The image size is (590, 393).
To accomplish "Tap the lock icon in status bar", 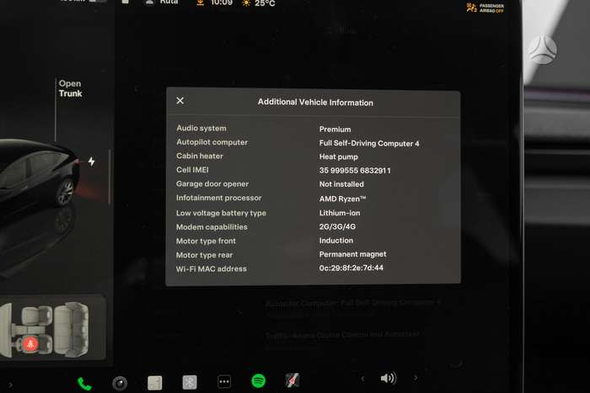I will [126, 2].
